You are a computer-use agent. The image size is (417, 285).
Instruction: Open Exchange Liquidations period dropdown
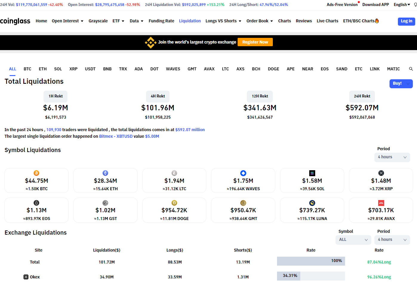392,240
